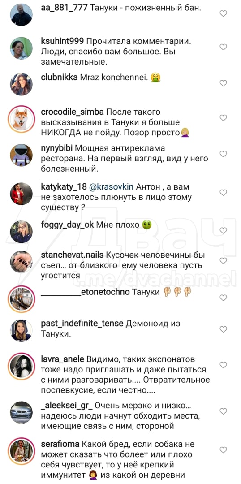Tap the etonetochno avatar with story ring
Viewport: 241px width, 484px height.
pyautogui.click(x=22, y=299)
